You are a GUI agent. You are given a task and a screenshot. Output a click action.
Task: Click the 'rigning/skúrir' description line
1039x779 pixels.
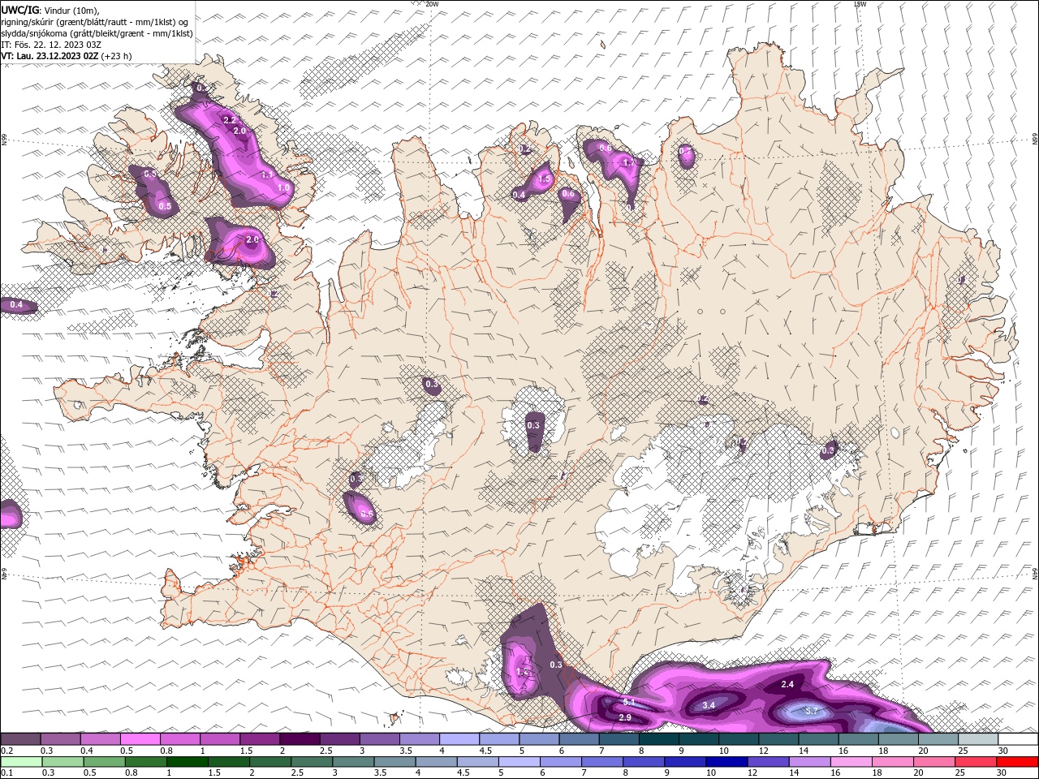(x=95, y=22)
